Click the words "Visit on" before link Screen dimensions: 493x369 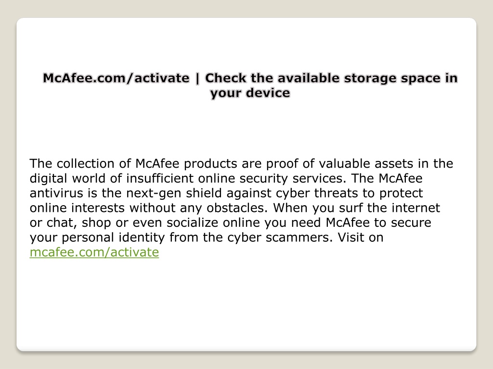point(361,237)
